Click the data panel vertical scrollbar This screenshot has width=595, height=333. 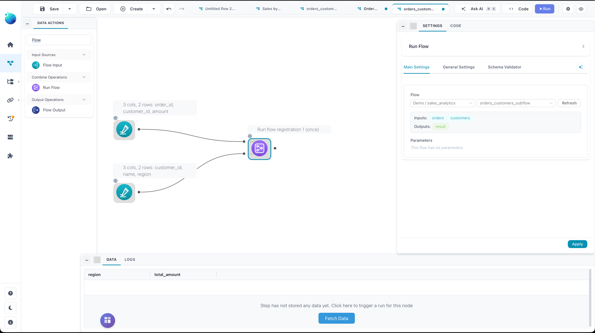point(590,298)
